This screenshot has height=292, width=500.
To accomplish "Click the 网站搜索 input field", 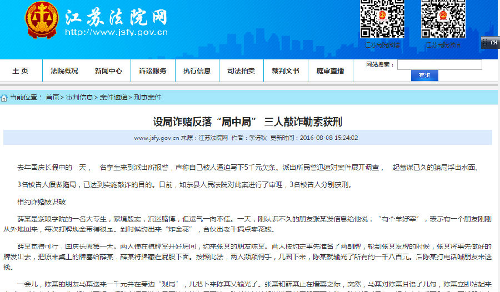I will pyautogui.click(x=439, y=65).
